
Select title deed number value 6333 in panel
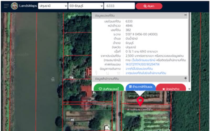pos(129,21)
